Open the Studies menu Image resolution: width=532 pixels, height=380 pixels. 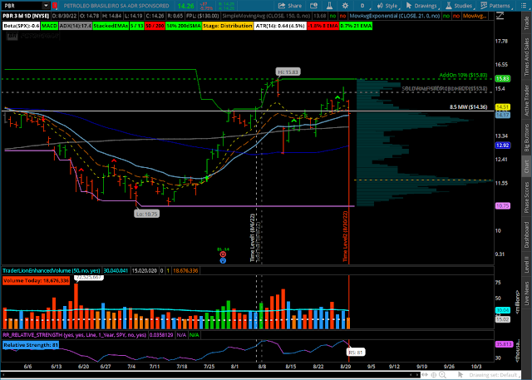(x=459, y=6)
